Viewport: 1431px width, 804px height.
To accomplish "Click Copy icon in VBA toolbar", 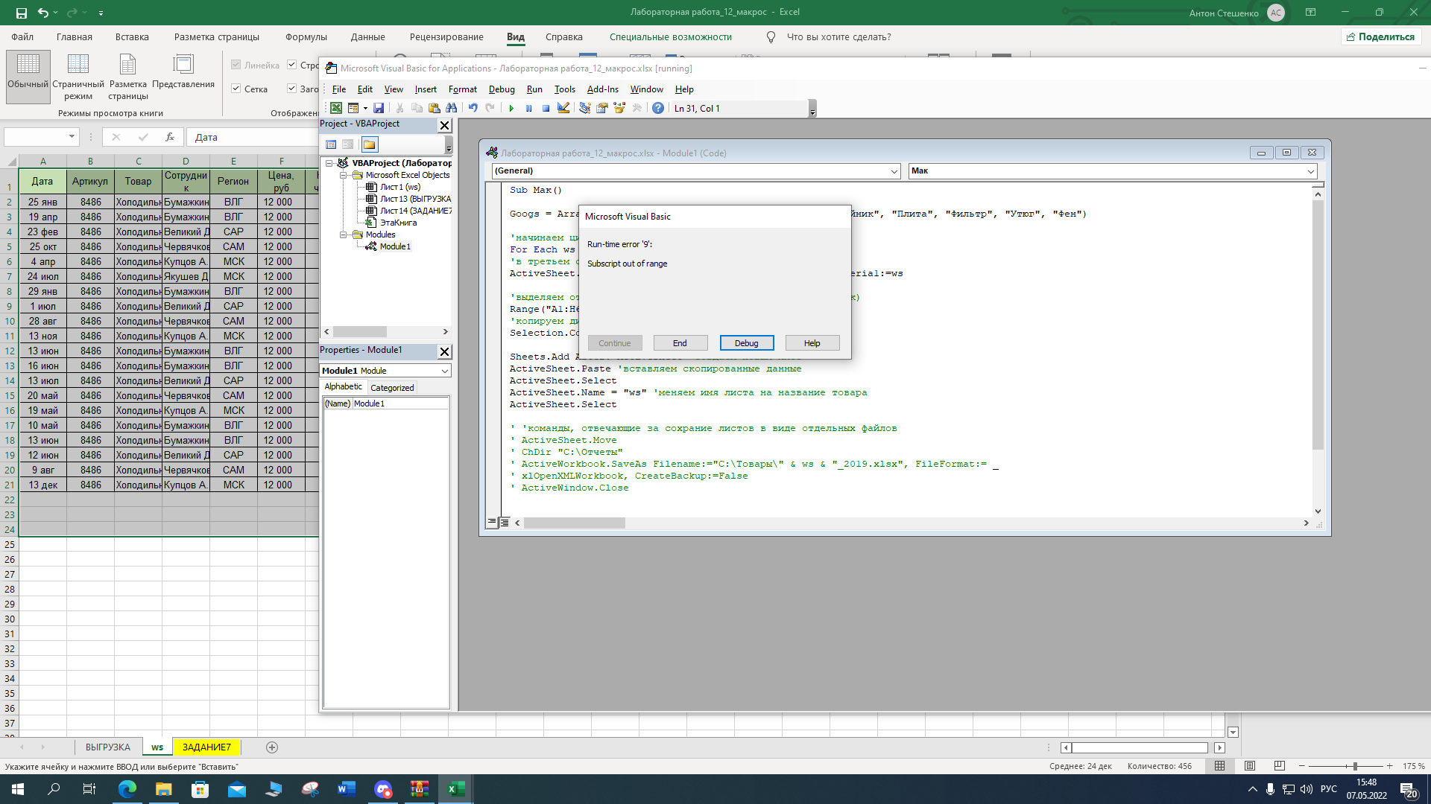I will click(x=417, y=108).
